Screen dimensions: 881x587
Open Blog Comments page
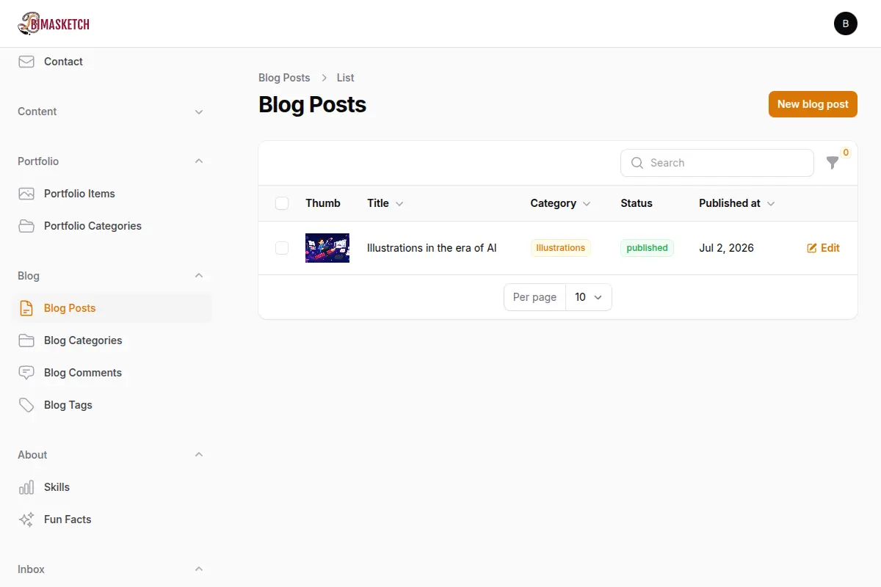pos(111,373)
